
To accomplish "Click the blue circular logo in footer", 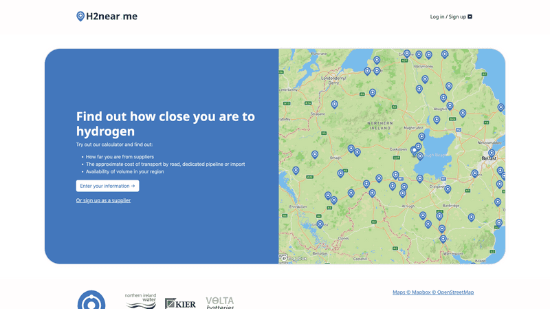I will (x=91, y=300).
